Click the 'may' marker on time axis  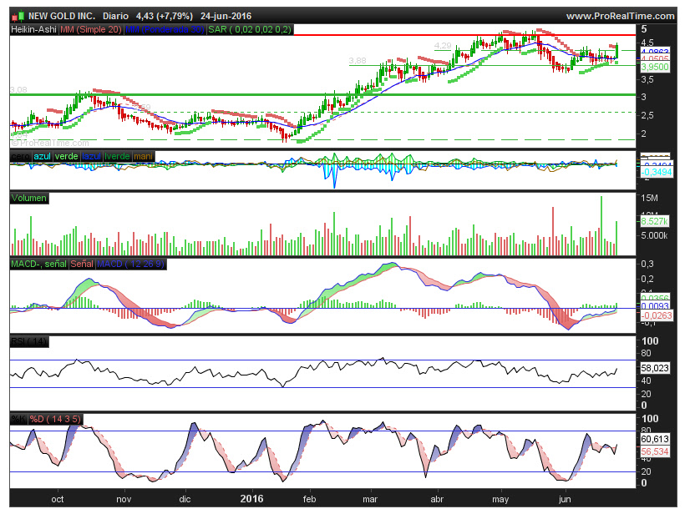(x=500, y=499)
